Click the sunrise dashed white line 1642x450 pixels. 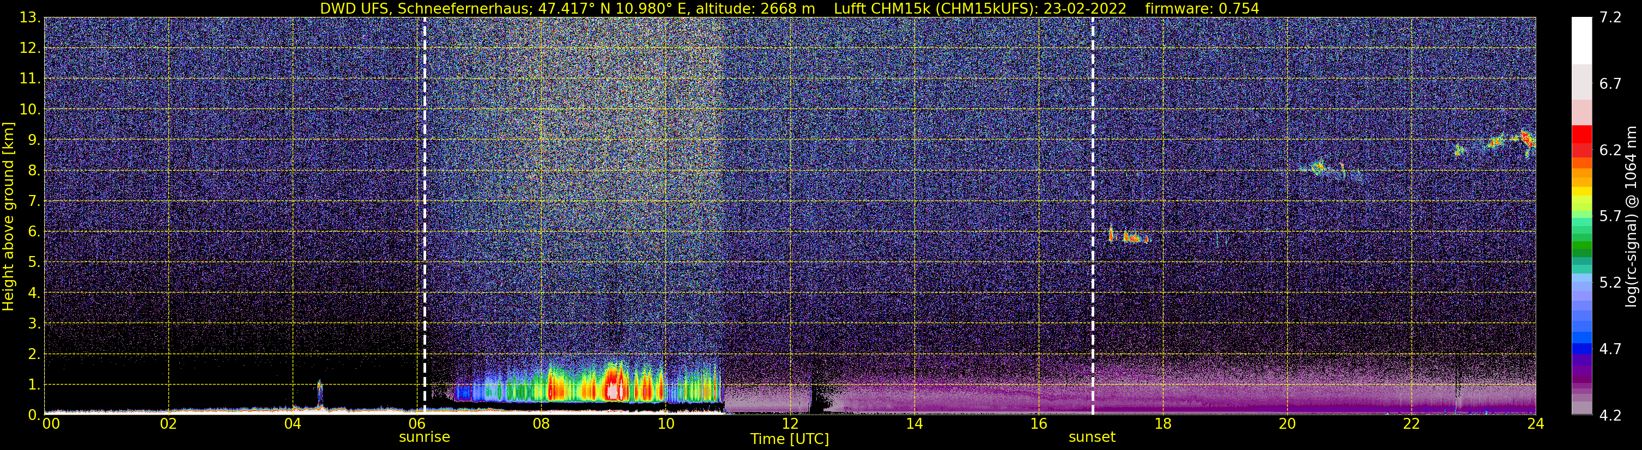(x=425, y=216)
